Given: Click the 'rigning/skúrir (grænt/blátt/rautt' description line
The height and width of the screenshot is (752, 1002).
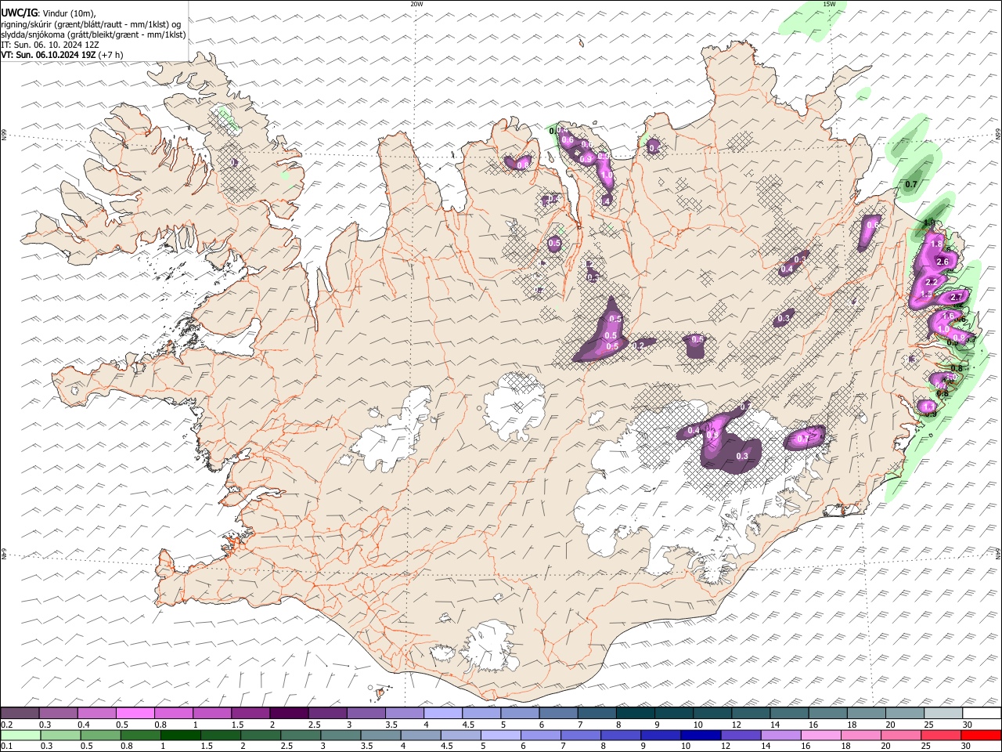Looking at the screenshot, I should (x=92, y=24).
